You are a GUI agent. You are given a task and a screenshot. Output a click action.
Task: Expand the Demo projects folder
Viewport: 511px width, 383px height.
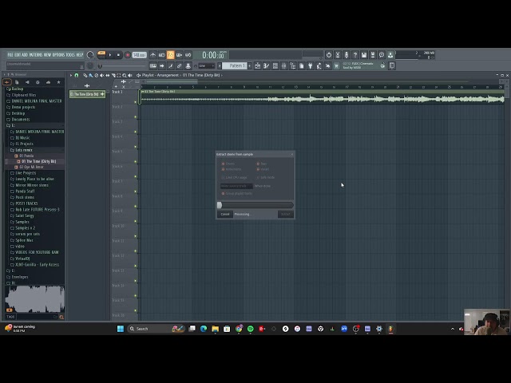(21, 107)
